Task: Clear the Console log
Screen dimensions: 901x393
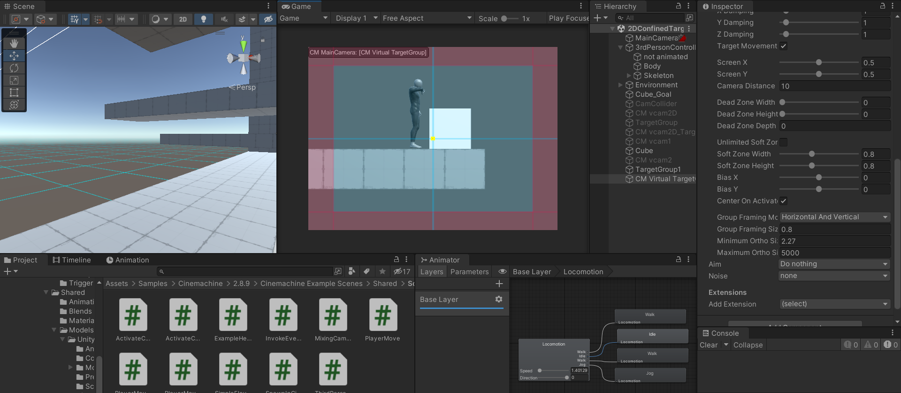Action: 709,345
